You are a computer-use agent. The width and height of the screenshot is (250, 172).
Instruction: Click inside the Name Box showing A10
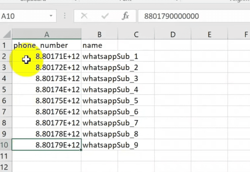click(x=23, y=16)
